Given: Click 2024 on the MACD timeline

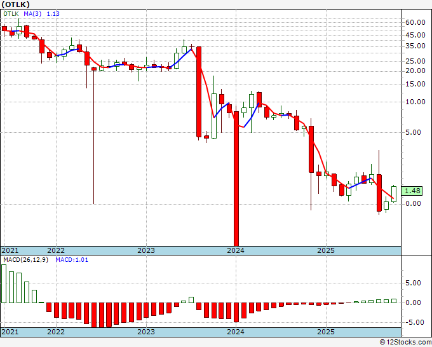Looking at the screenshot, I should [236, 332].
